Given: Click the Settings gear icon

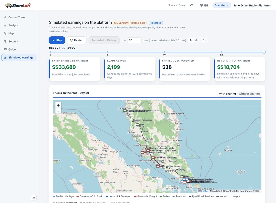Looking at the screenshot, I should (x=5, y=42).
